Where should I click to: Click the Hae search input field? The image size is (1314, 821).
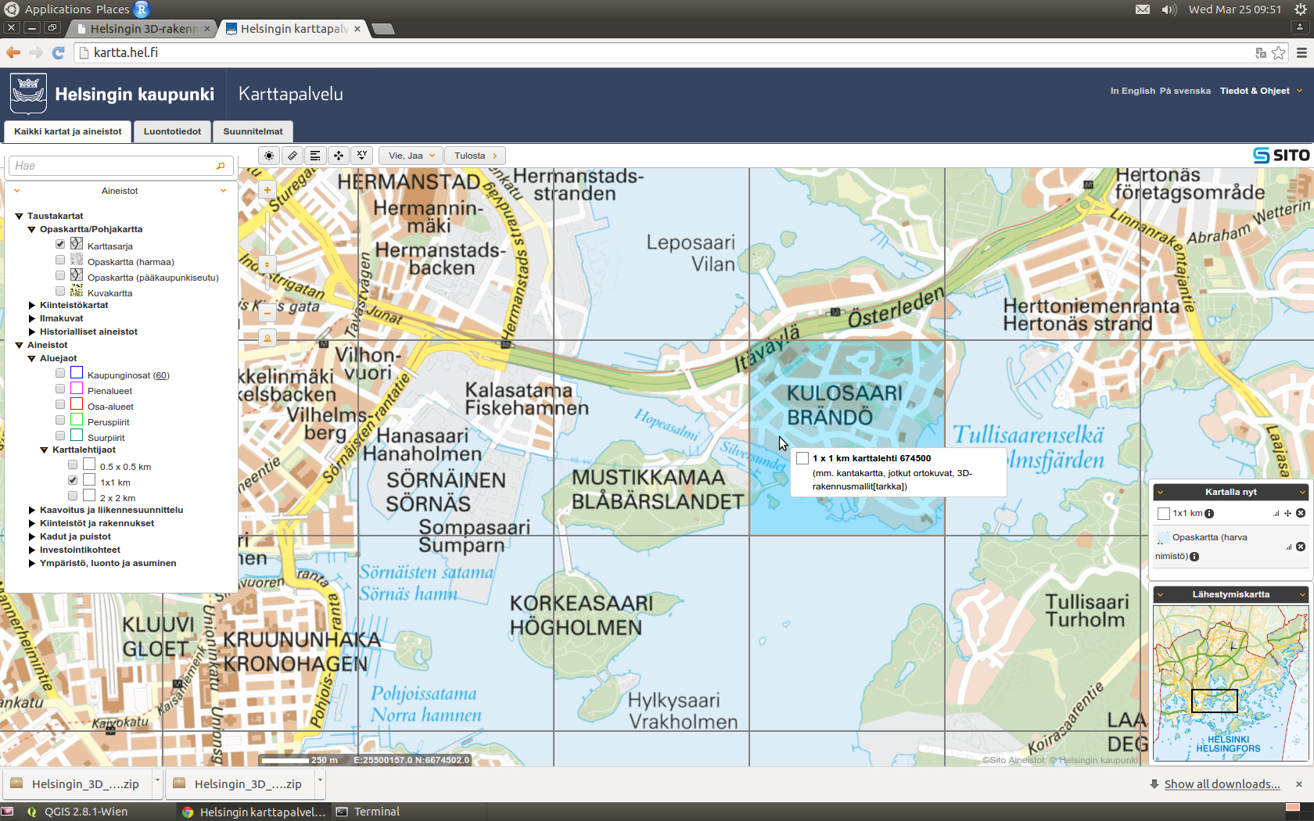click(x=113, y=166)
